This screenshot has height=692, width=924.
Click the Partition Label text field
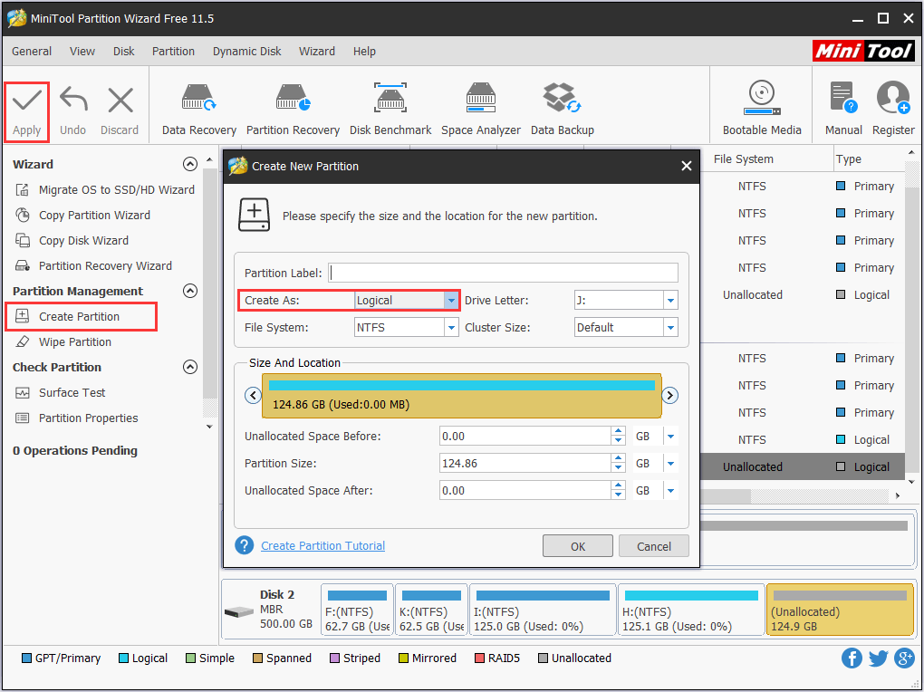click(x=504, y=273)
